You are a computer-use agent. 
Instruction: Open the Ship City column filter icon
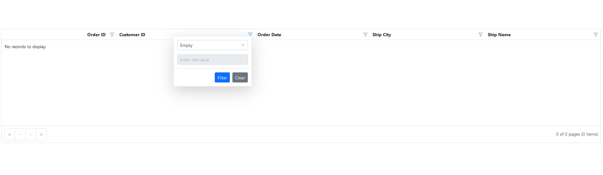click(481, 35)
